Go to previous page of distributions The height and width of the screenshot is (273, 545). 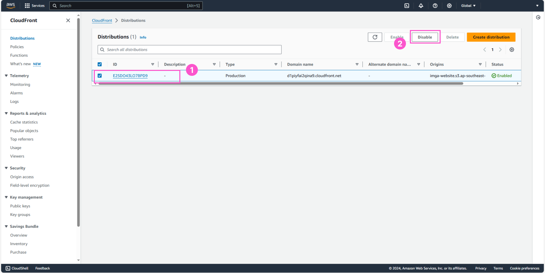(x=485, y=50)
